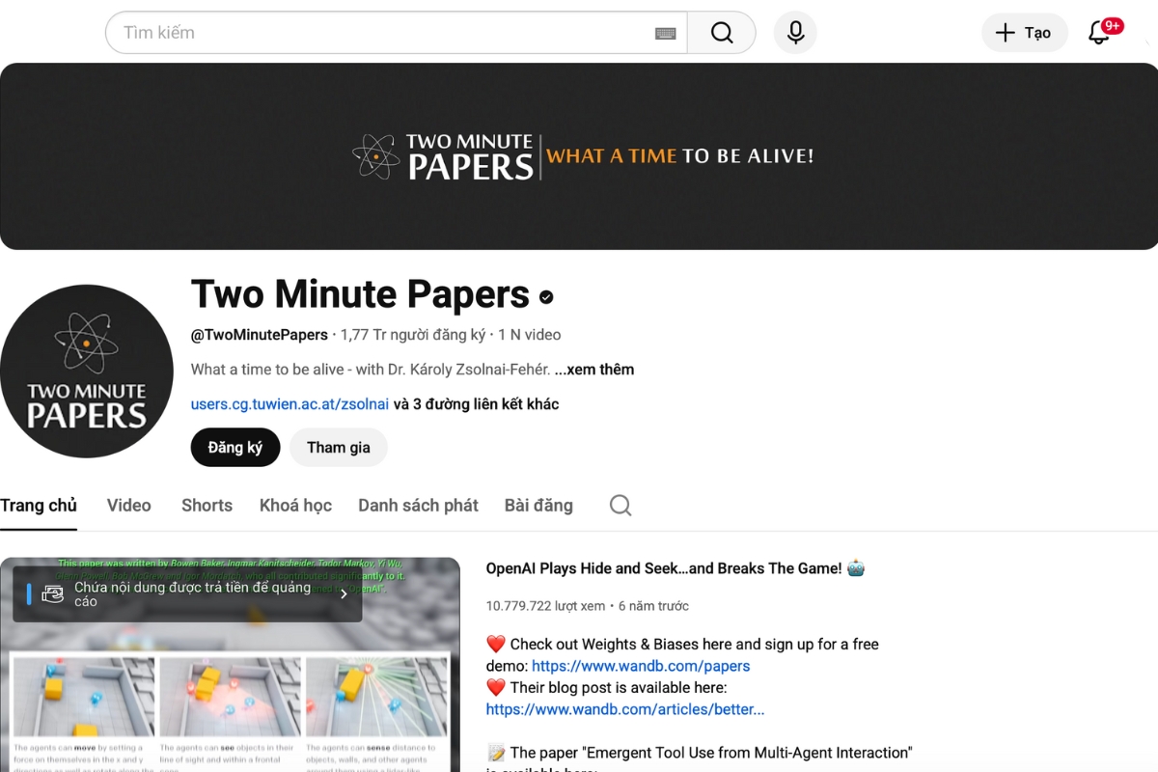Click the verified checkmark badge next to channel name

tap(546, 297)
